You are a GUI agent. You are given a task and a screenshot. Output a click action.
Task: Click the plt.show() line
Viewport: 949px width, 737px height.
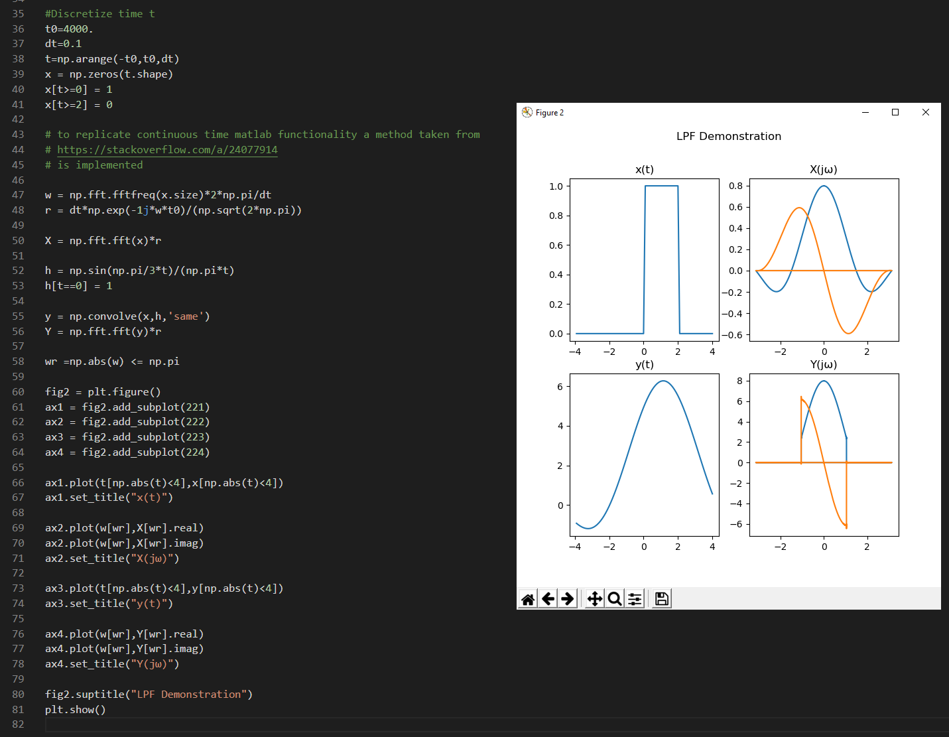[76, 710]
